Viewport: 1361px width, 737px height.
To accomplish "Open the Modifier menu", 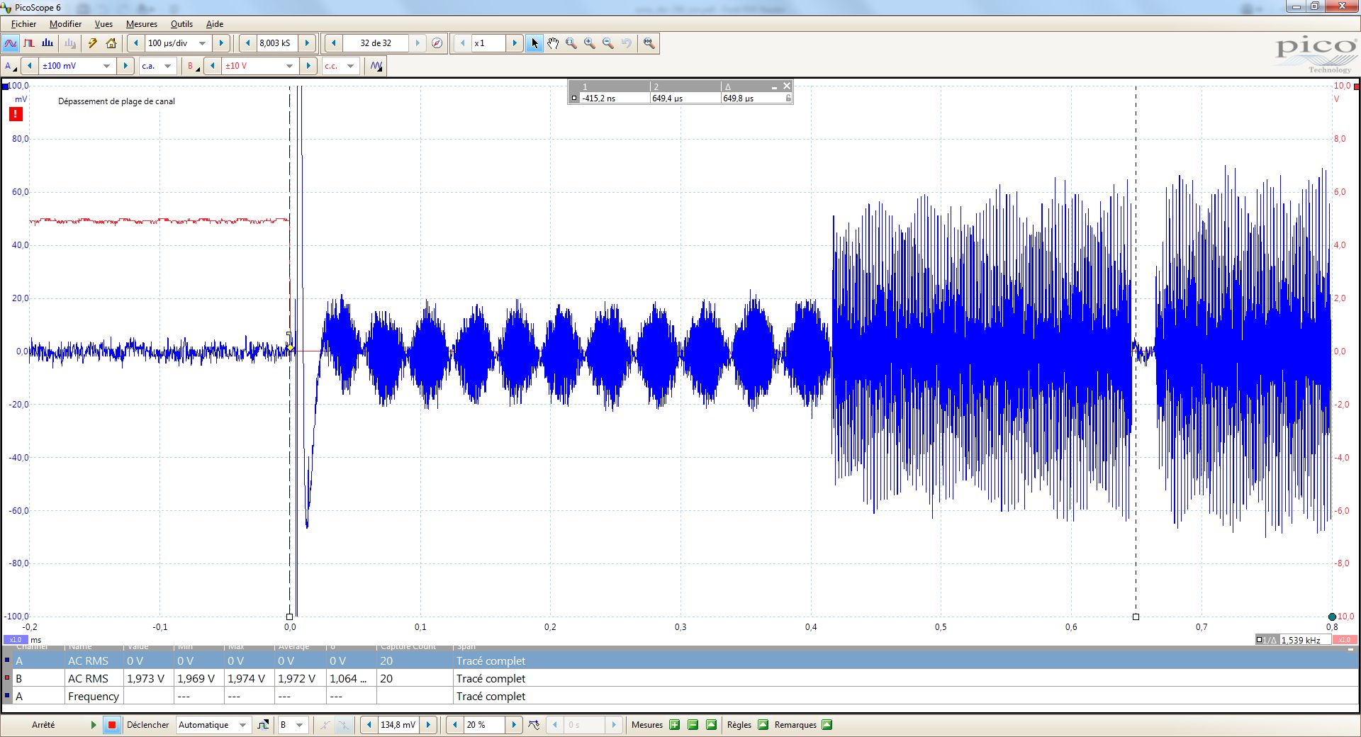I will tap(65, 24).
